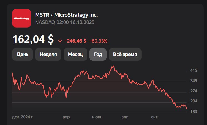The width and height of the screenshot is (207, 125).
Task: Click the 345 price axis label
Action: [x=193, y=81]
